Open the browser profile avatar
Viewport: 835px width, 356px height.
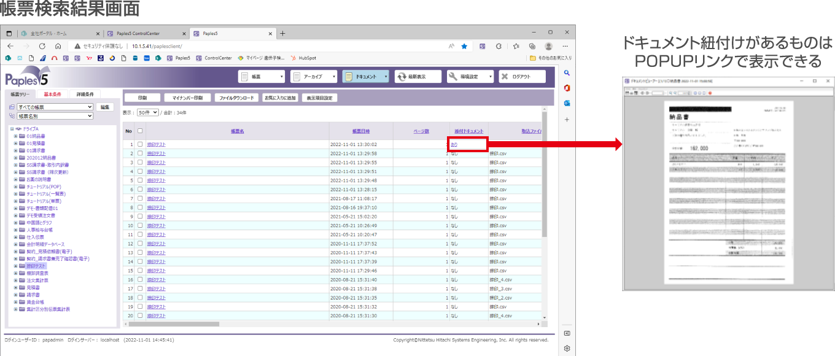(549, 46)
